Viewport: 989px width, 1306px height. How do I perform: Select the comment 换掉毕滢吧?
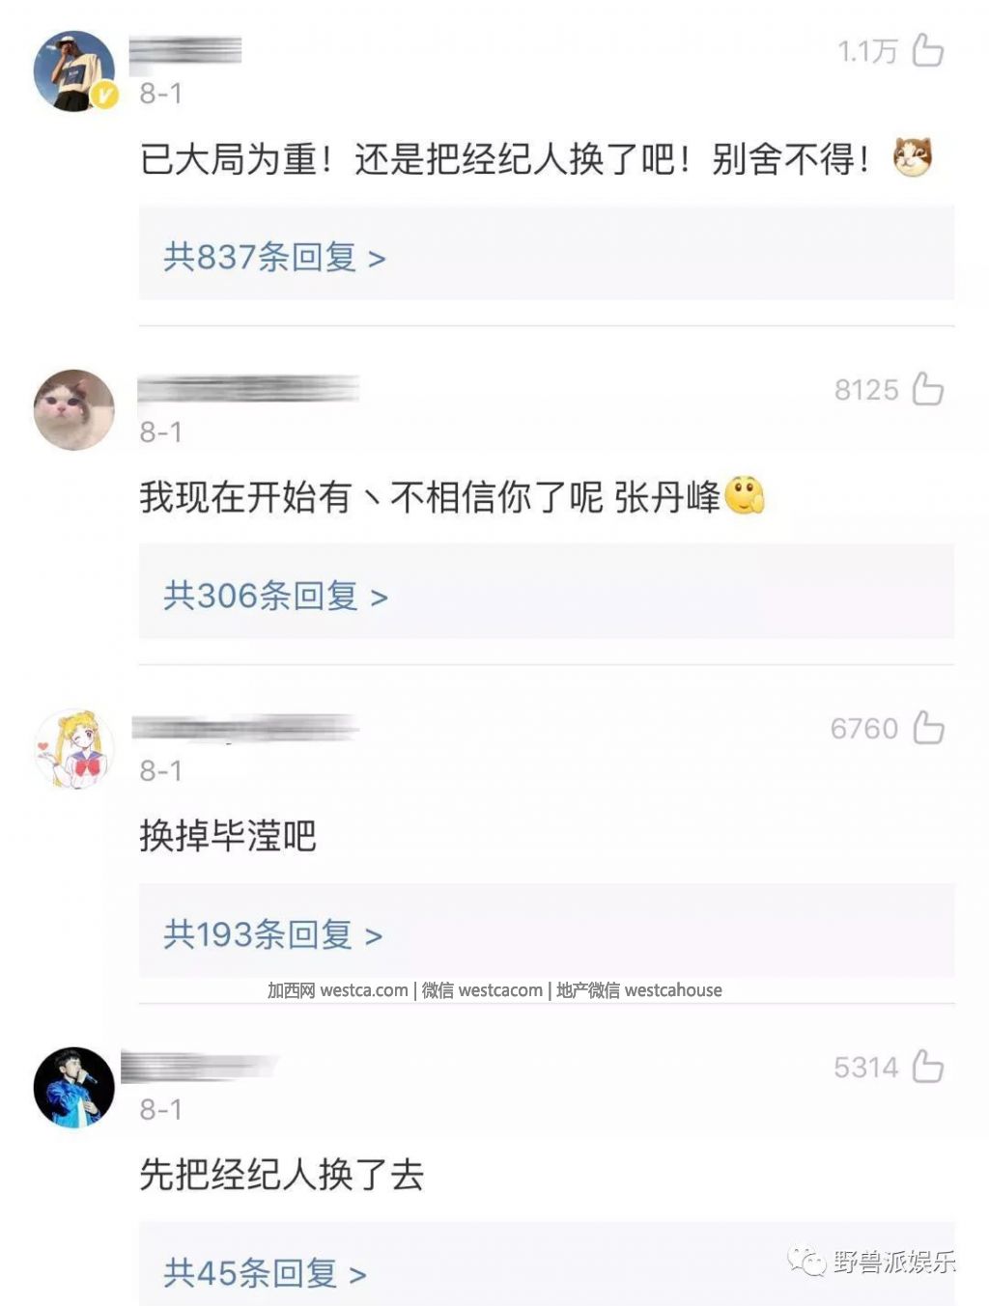coord(228,836)
